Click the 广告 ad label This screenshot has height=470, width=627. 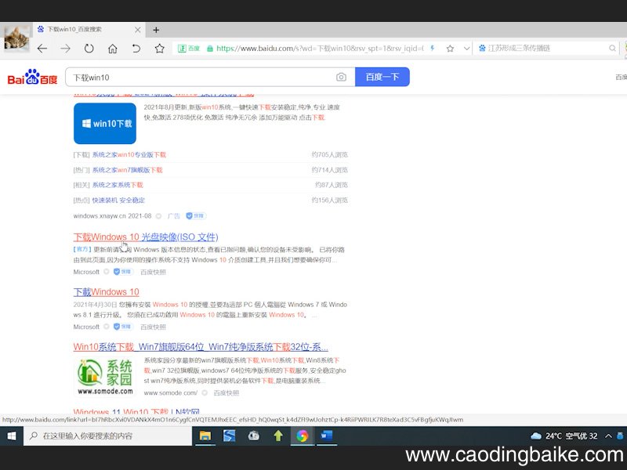click(x=173, y=216)
